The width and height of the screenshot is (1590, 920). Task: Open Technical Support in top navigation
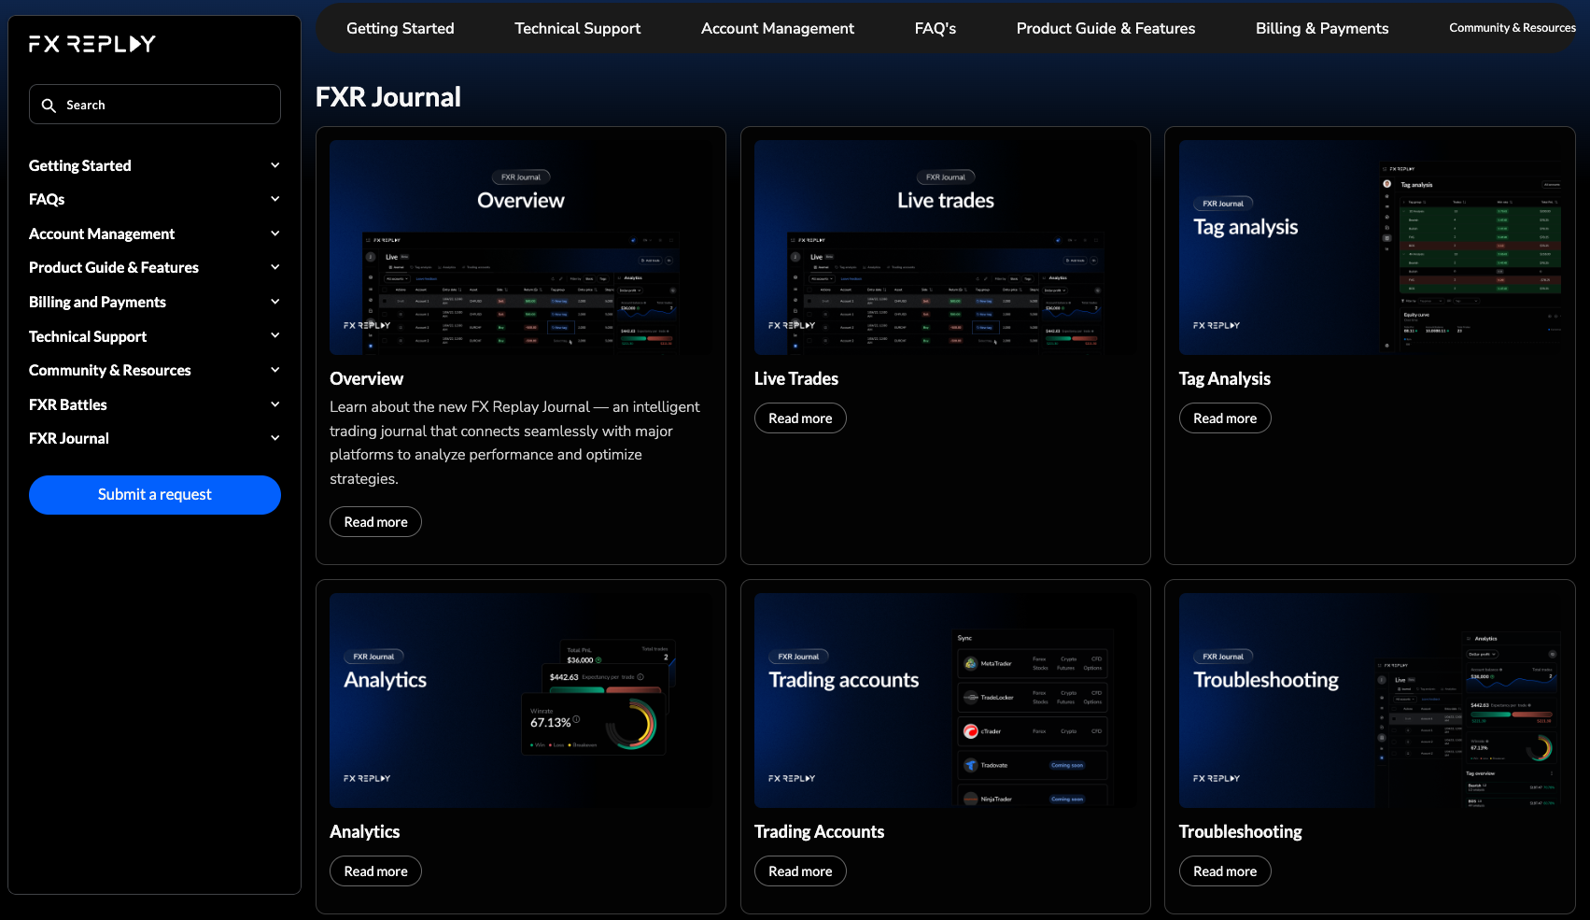click(577, 28)
